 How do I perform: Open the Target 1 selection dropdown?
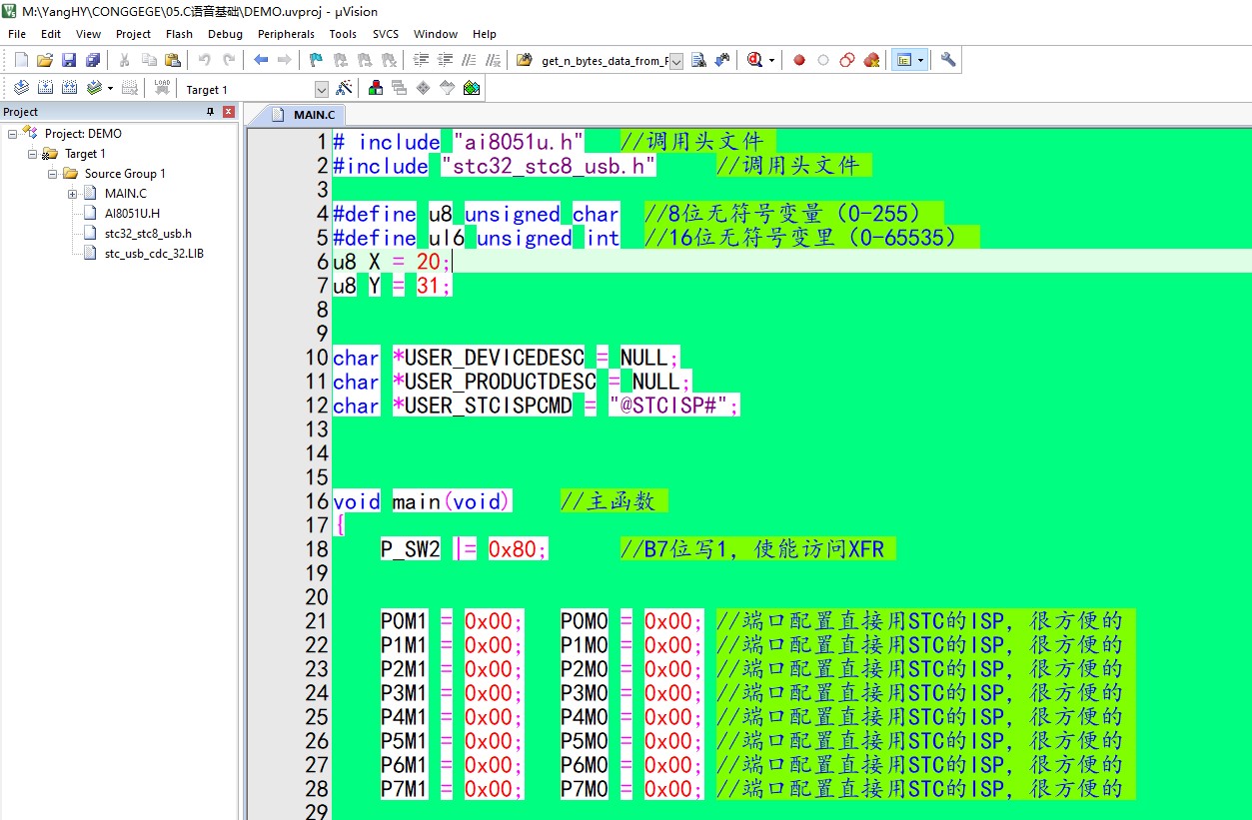point(321,89)
